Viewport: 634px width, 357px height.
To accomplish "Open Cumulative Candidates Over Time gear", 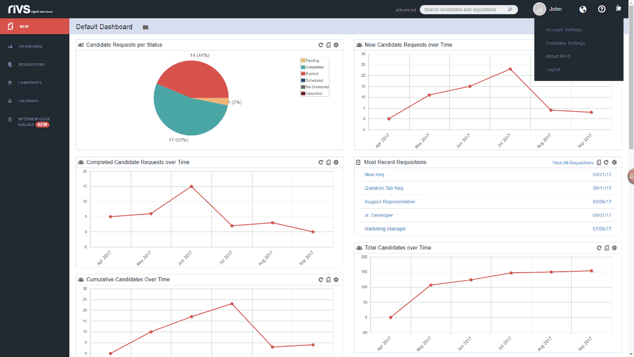I will pyautogui.click(x=336, y=280).
